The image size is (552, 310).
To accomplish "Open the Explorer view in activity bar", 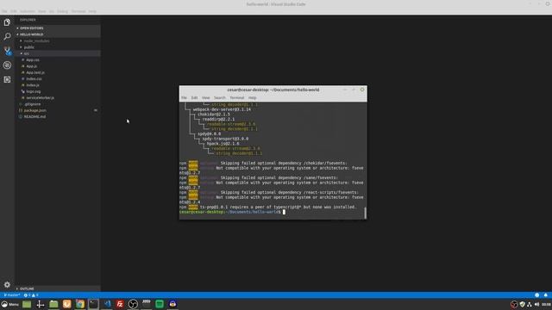I will pyautogui.click(x=7, y=22).
